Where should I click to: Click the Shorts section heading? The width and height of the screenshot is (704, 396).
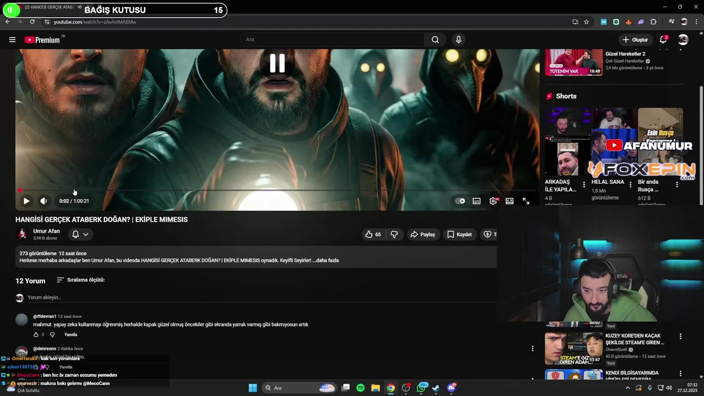click(566, 96)
